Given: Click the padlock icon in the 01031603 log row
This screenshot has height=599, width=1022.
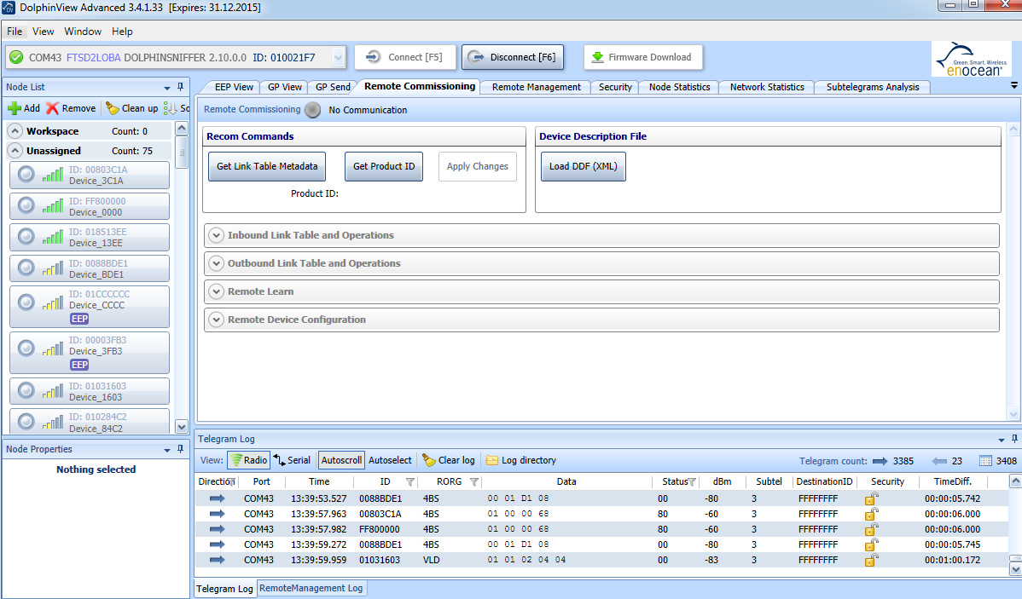Looking at the screenshot, I should pyautogui.click(x=871, y=560).
